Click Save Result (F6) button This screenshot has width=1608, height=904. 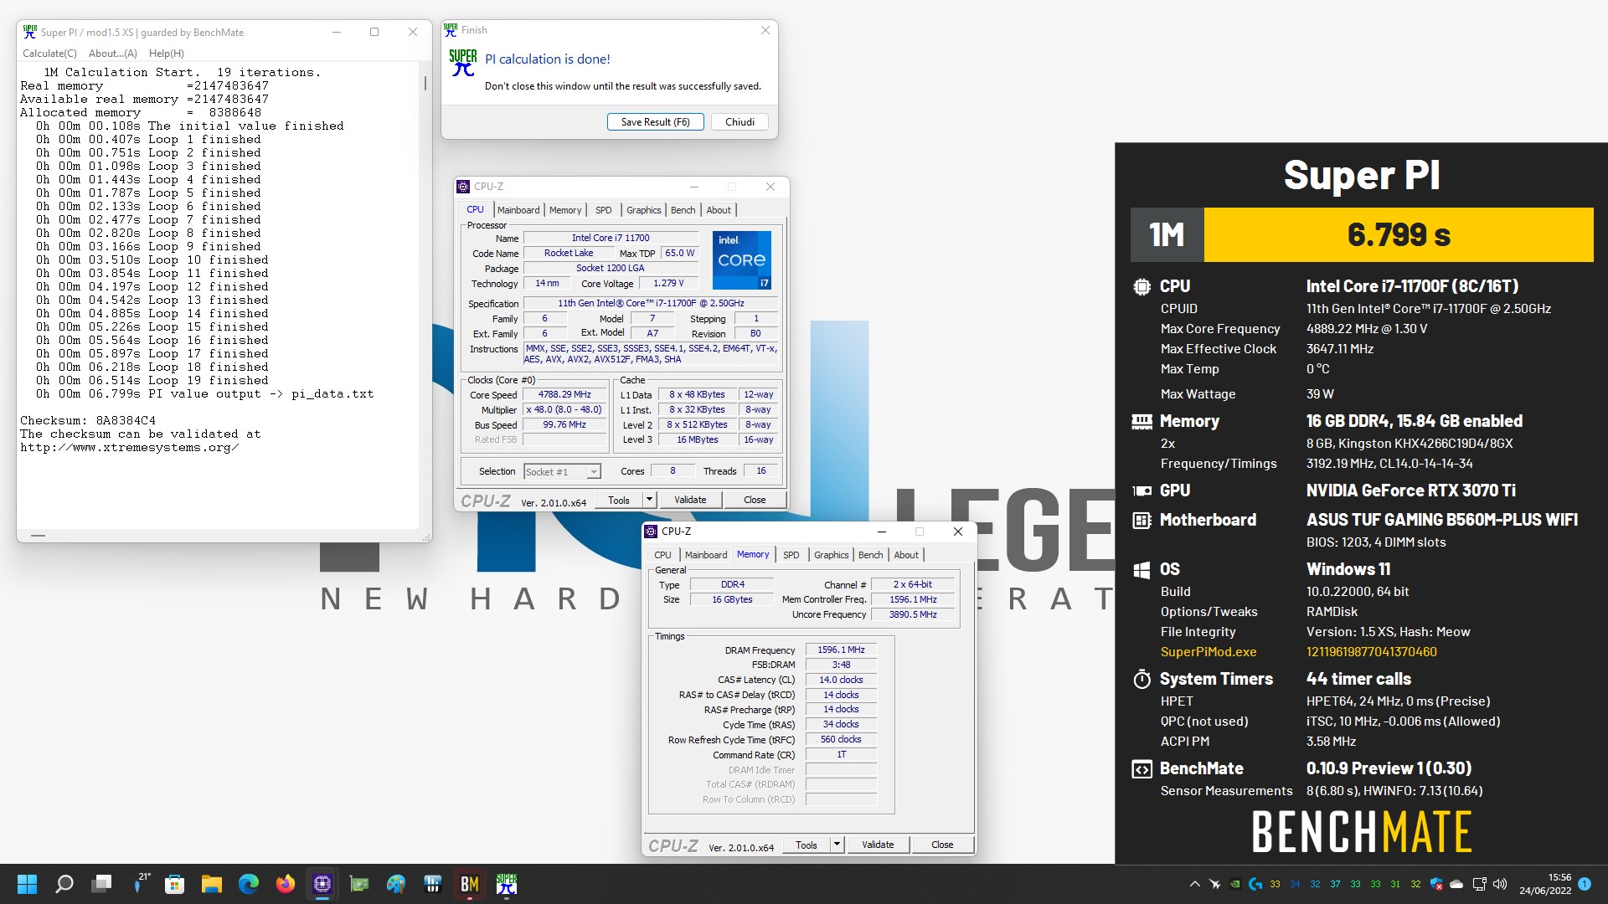[656, 122]
